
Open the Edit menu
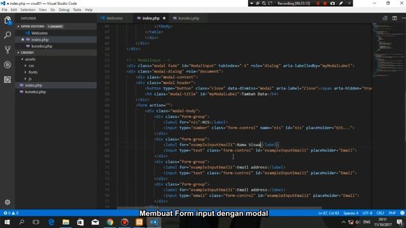[x=14, y=10]
